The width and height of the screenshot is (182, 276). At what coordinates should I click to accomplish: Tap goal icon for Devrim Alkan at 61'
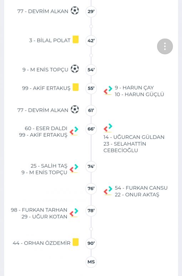click(75, 109)
